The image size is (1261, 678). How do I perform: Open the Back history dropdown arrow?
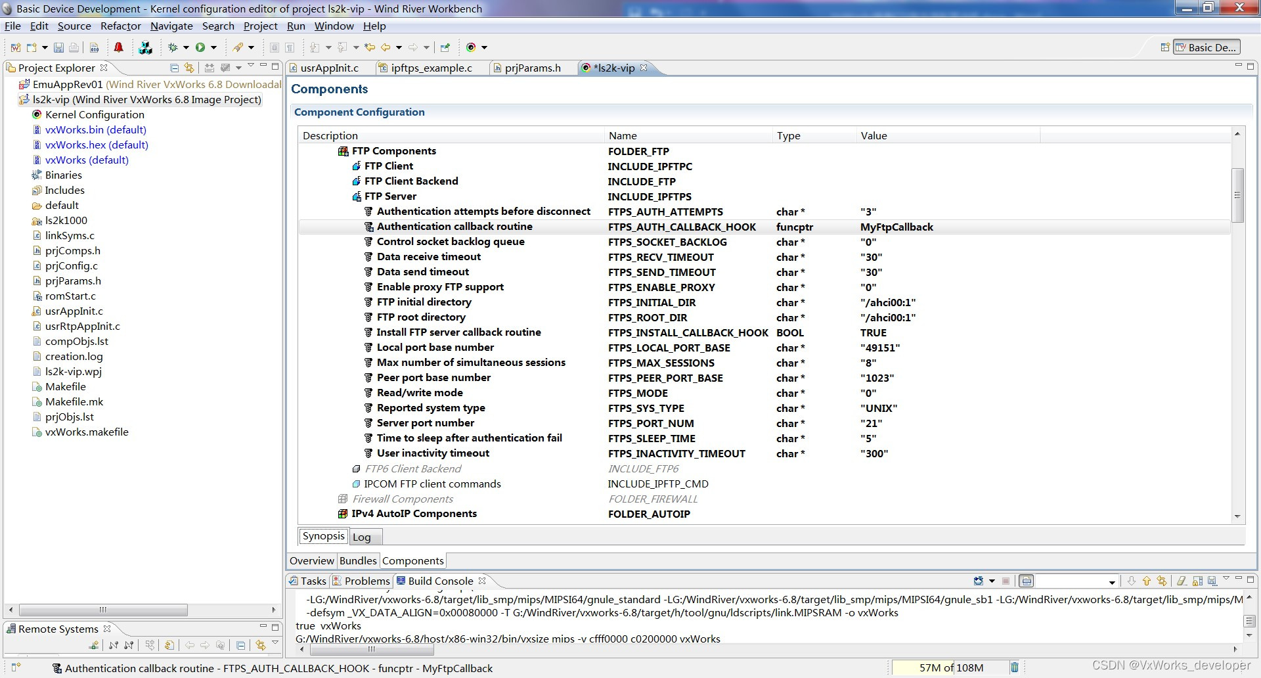coord(399,47)
